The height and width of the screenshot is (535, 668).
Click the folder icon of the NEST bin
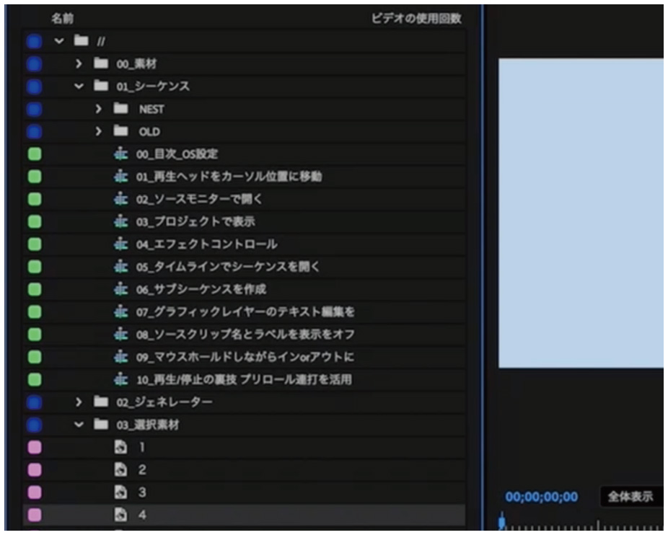pyautogui.click(x=119, y=110)
